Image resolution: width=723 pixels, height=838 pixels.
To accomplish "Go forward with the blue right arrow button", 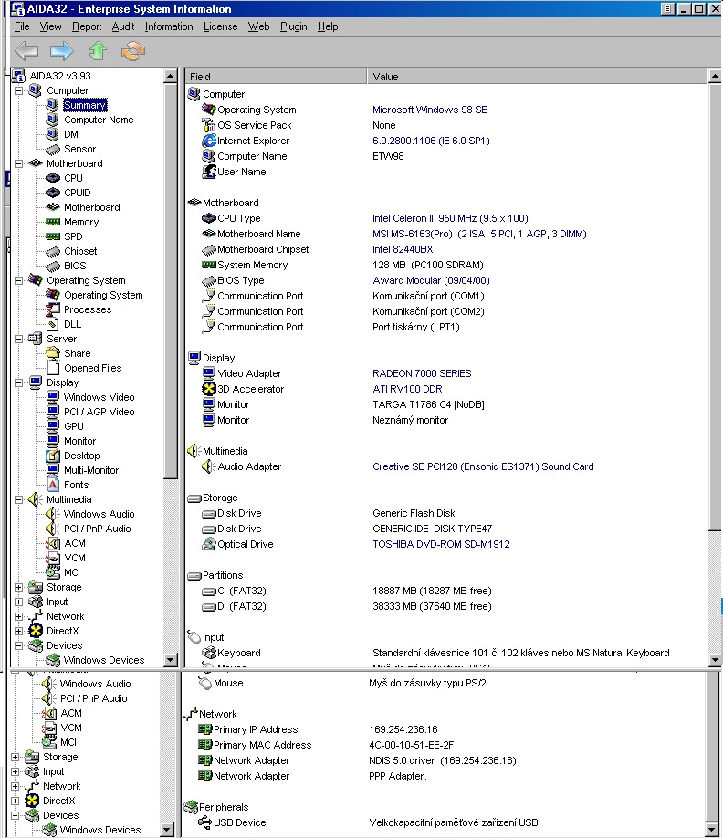I will 61,51.
